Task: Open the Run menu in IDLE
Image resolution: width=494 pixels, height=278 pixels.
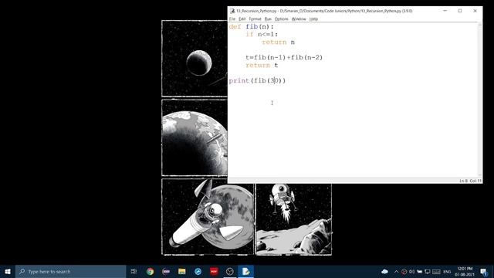Action: (x=268, y=19)
